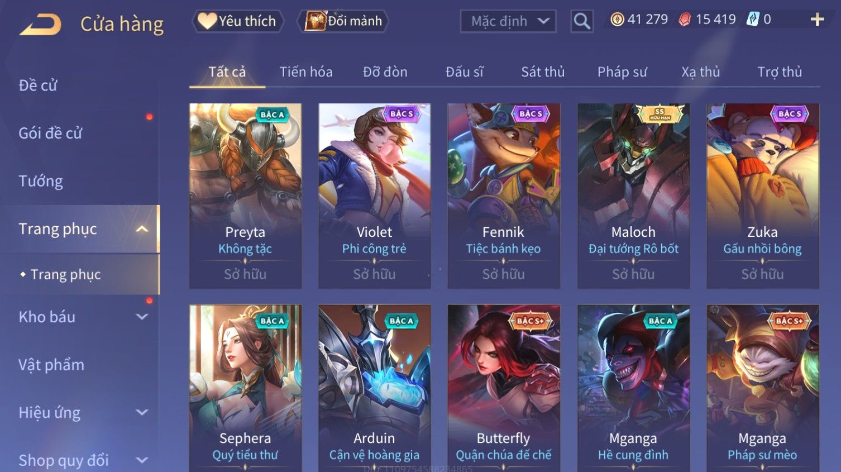
Task: Click the gold coin currency icon
Action: pos(617,20)
